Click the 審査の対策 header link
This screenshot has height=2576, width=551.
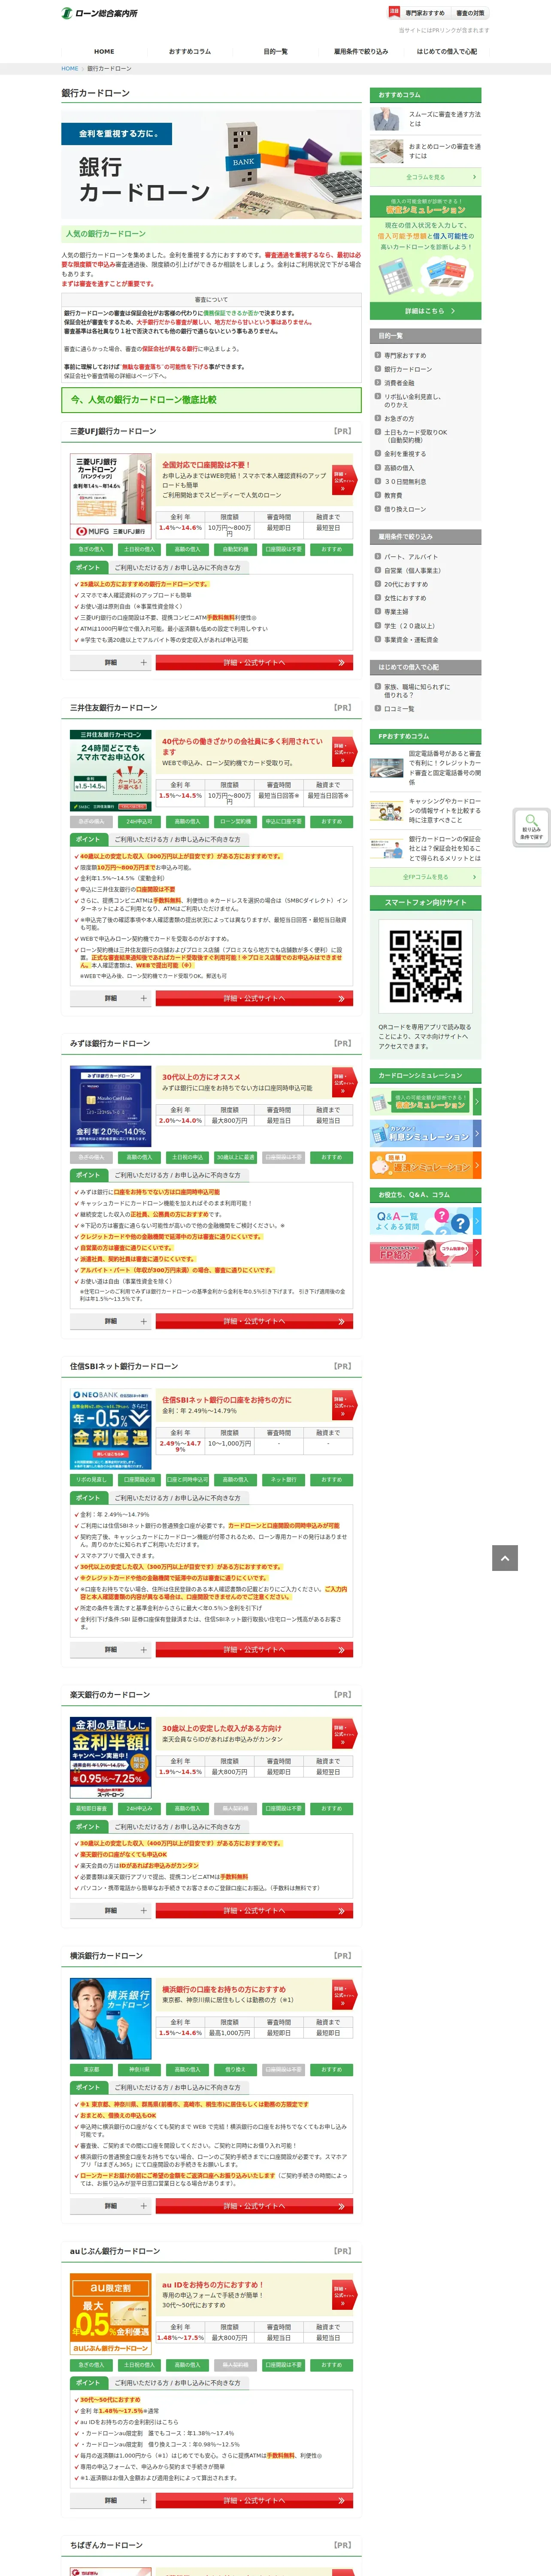pos(470,13)
